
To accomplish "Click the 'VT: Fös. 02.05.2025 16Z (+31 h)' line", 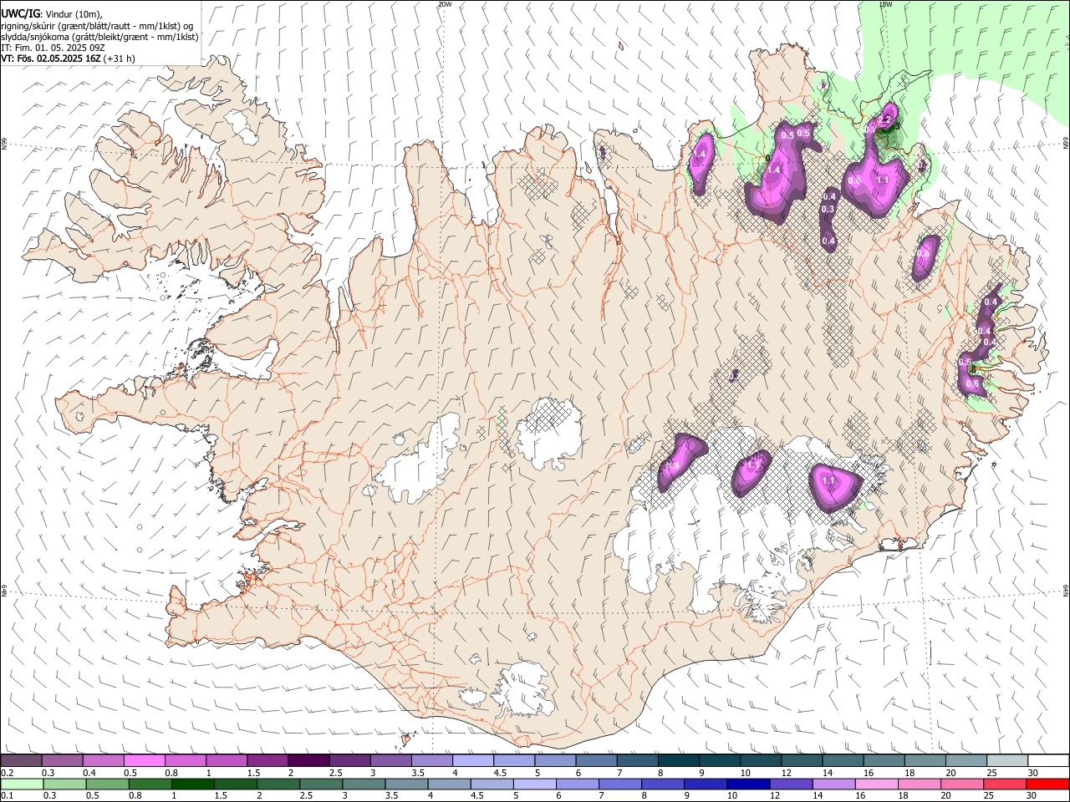I will pyautogui.click(x=69, y=58).
